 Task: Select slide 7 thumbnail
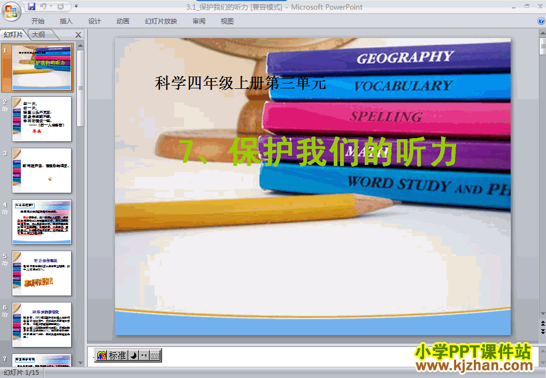(x=42, y=360)
